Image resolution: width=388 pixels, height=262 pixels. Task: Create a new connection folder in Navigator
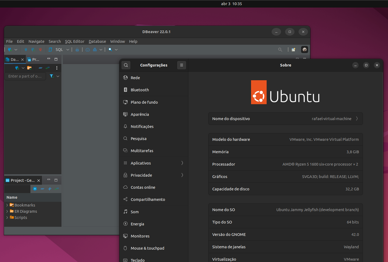[x=30, y=68]
